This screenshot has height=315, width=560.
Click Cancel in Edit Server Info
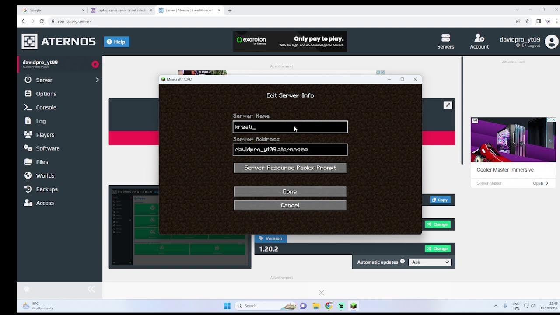click(x=290, y=205)
